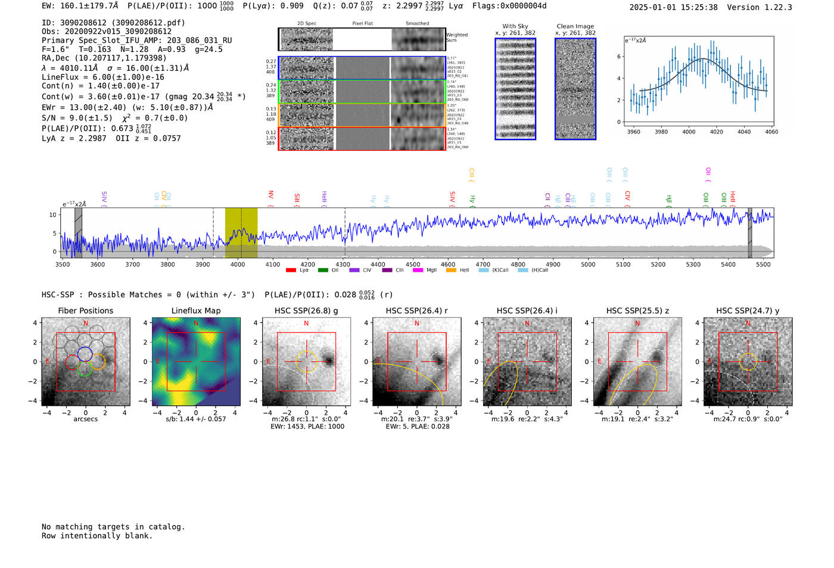Select the HSC SSP(26.4) i cutout
The image size is (834, 568).
pos(527,362)
